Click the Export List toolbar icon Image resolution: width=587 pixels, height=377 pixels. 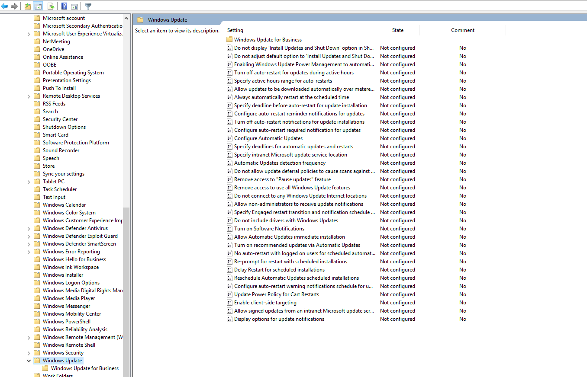point(51,6)
